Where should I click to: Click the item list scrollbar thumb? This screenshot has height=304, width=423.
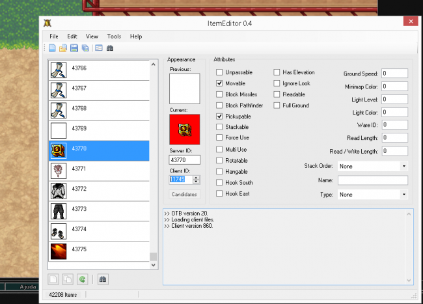[153, 256]
